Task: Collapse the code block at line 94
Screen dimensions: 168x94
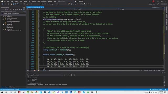Action: click(x=38, y=29)
